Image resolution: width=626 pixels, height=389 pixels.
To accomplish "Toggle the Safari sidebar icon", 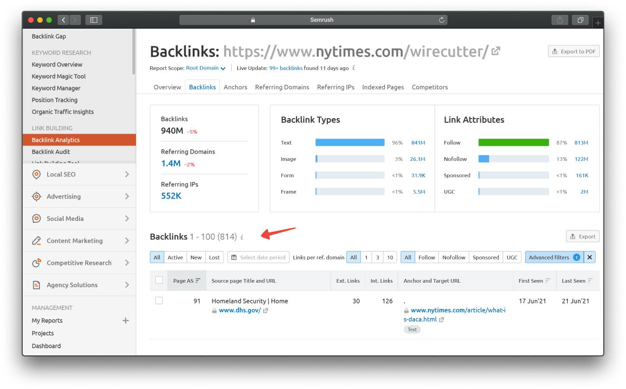I will (x=94, y=20).
